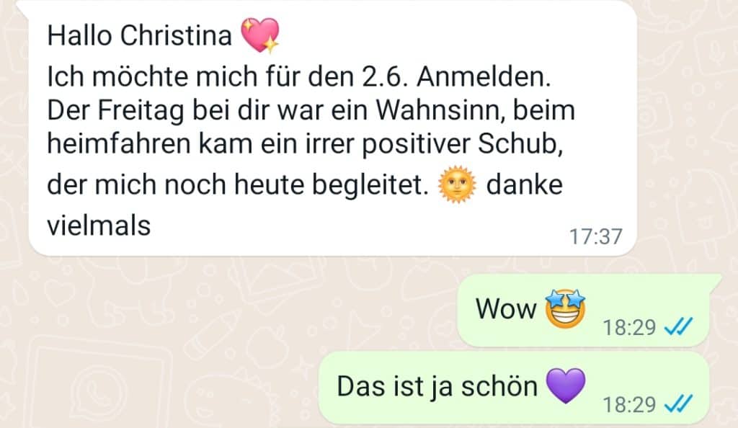This screenshot has width=738, height=428.
Task: Tap the 17:37 timestamp
Action: click(596, 236)
